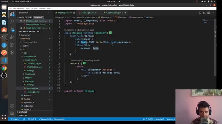Viewport: 222px width, 124px height.
Task: Click the components breadcrumb segment
Action: pos(78,17)
